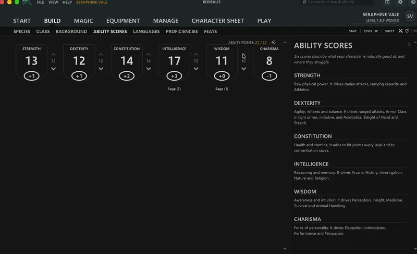Select the ABILITY SCORES sub-tab

[x=110, y=31]
